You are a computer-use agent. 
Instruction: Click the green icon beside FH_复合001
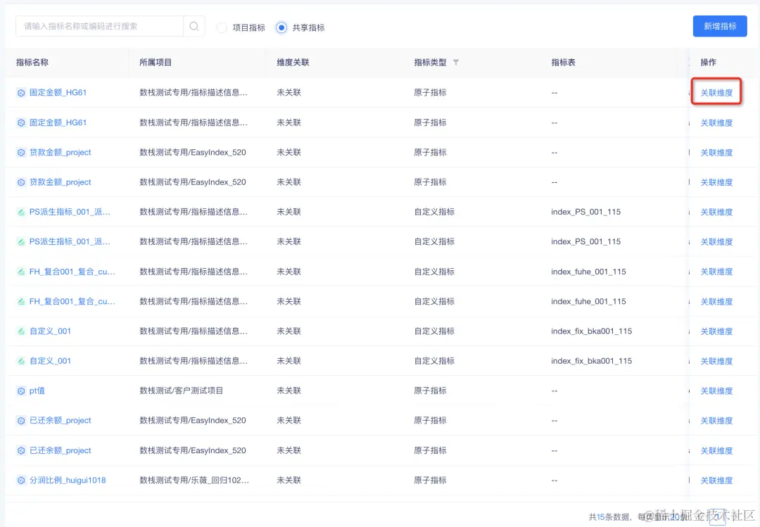[x=21, y=271]
